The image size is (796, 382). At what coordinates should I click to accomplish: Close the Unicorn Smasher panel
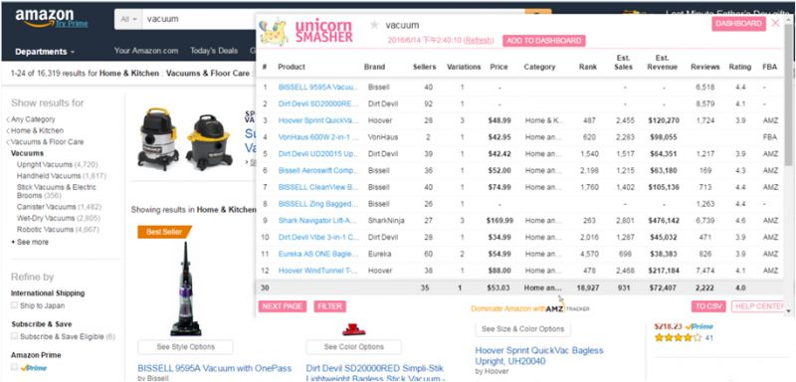point(775,23)
